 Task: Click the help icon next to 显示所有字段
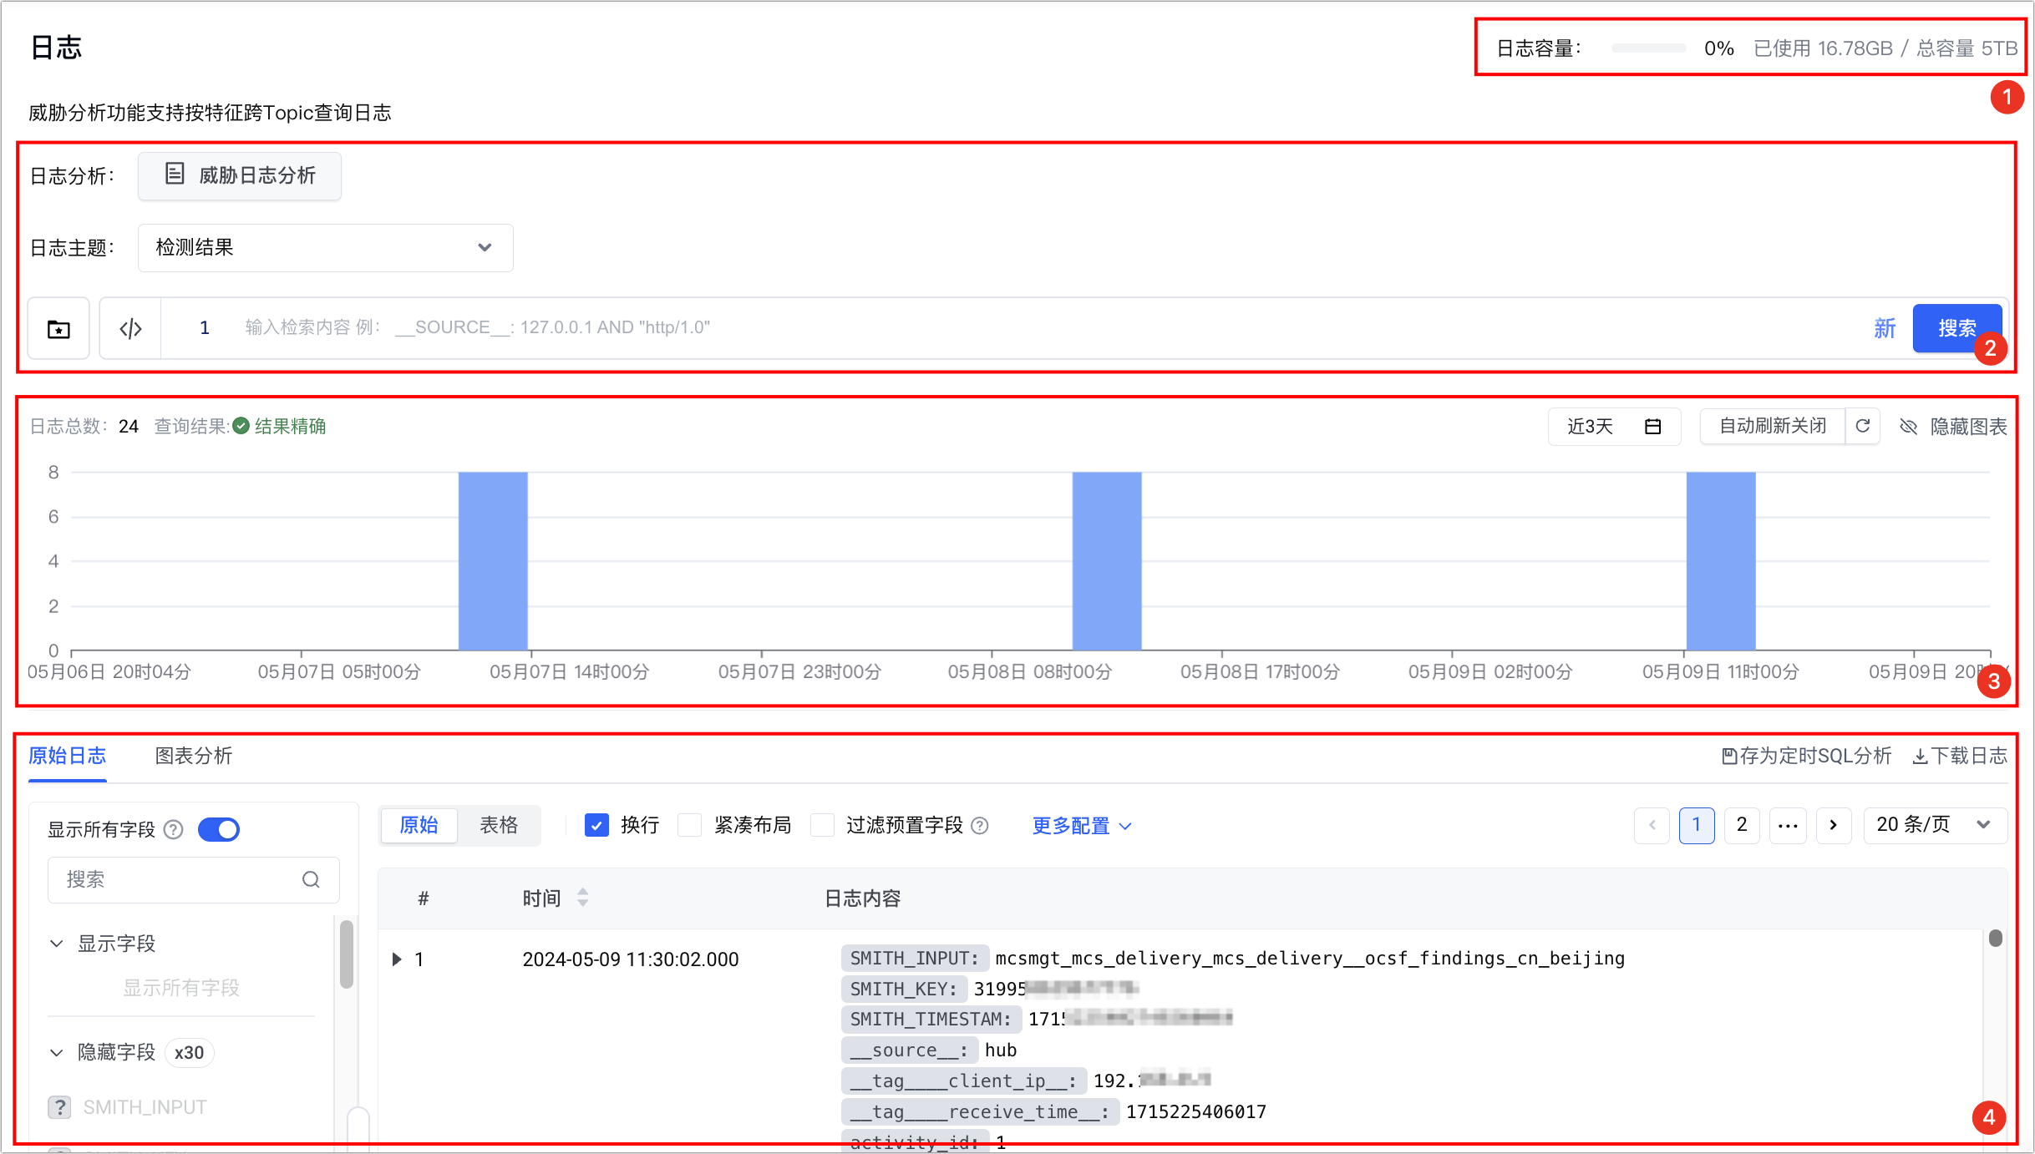[173, 829]
